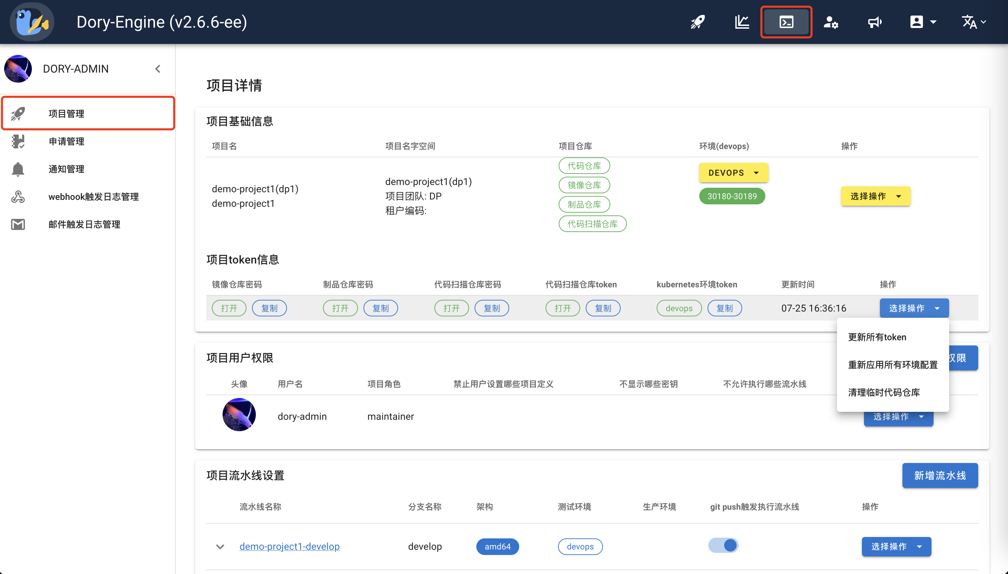Click the webhook触发日志管理 sidebar icon
This screenshot has width=1008, height=574.
point(18,196)
